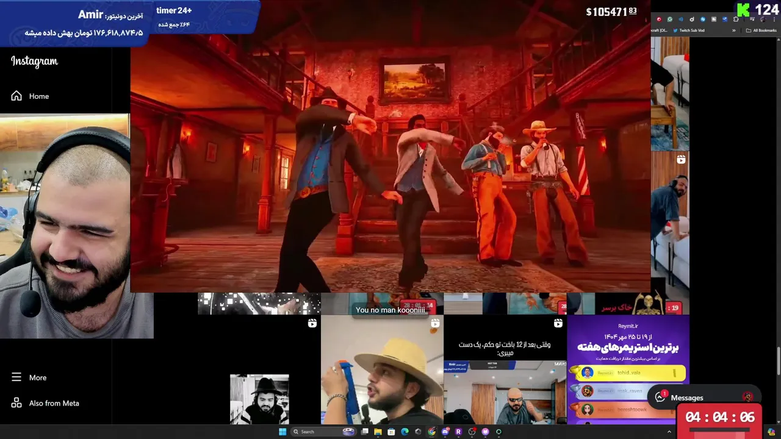
Task: Open File Explorer from the taskbar
Action: 378,432
